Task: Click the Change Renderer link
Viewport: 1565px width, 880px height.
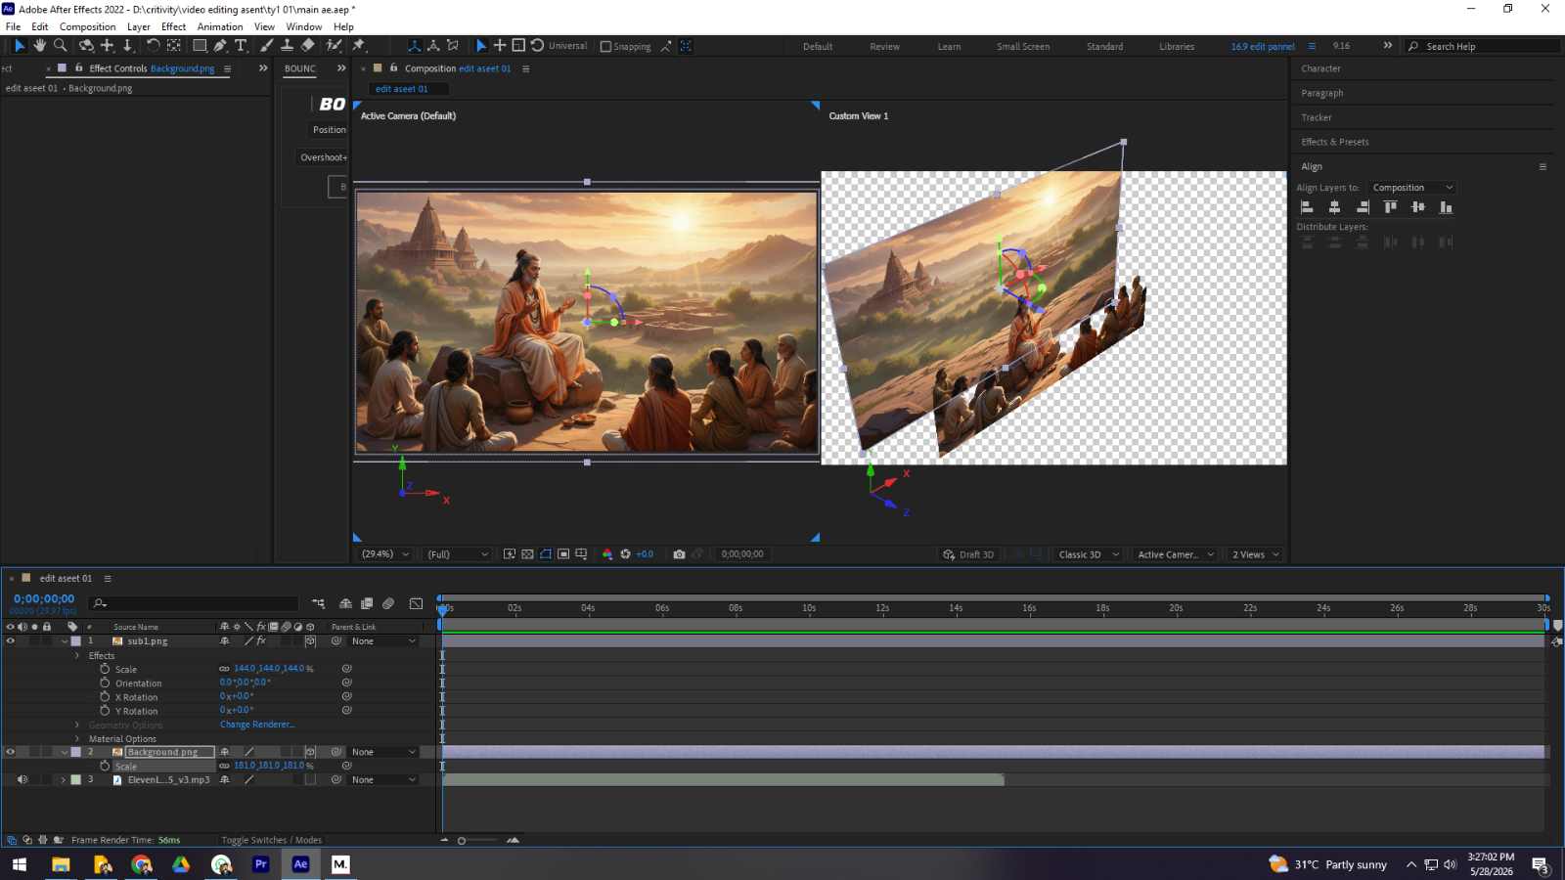Action: pyautogui.click(x=257, y=725)
